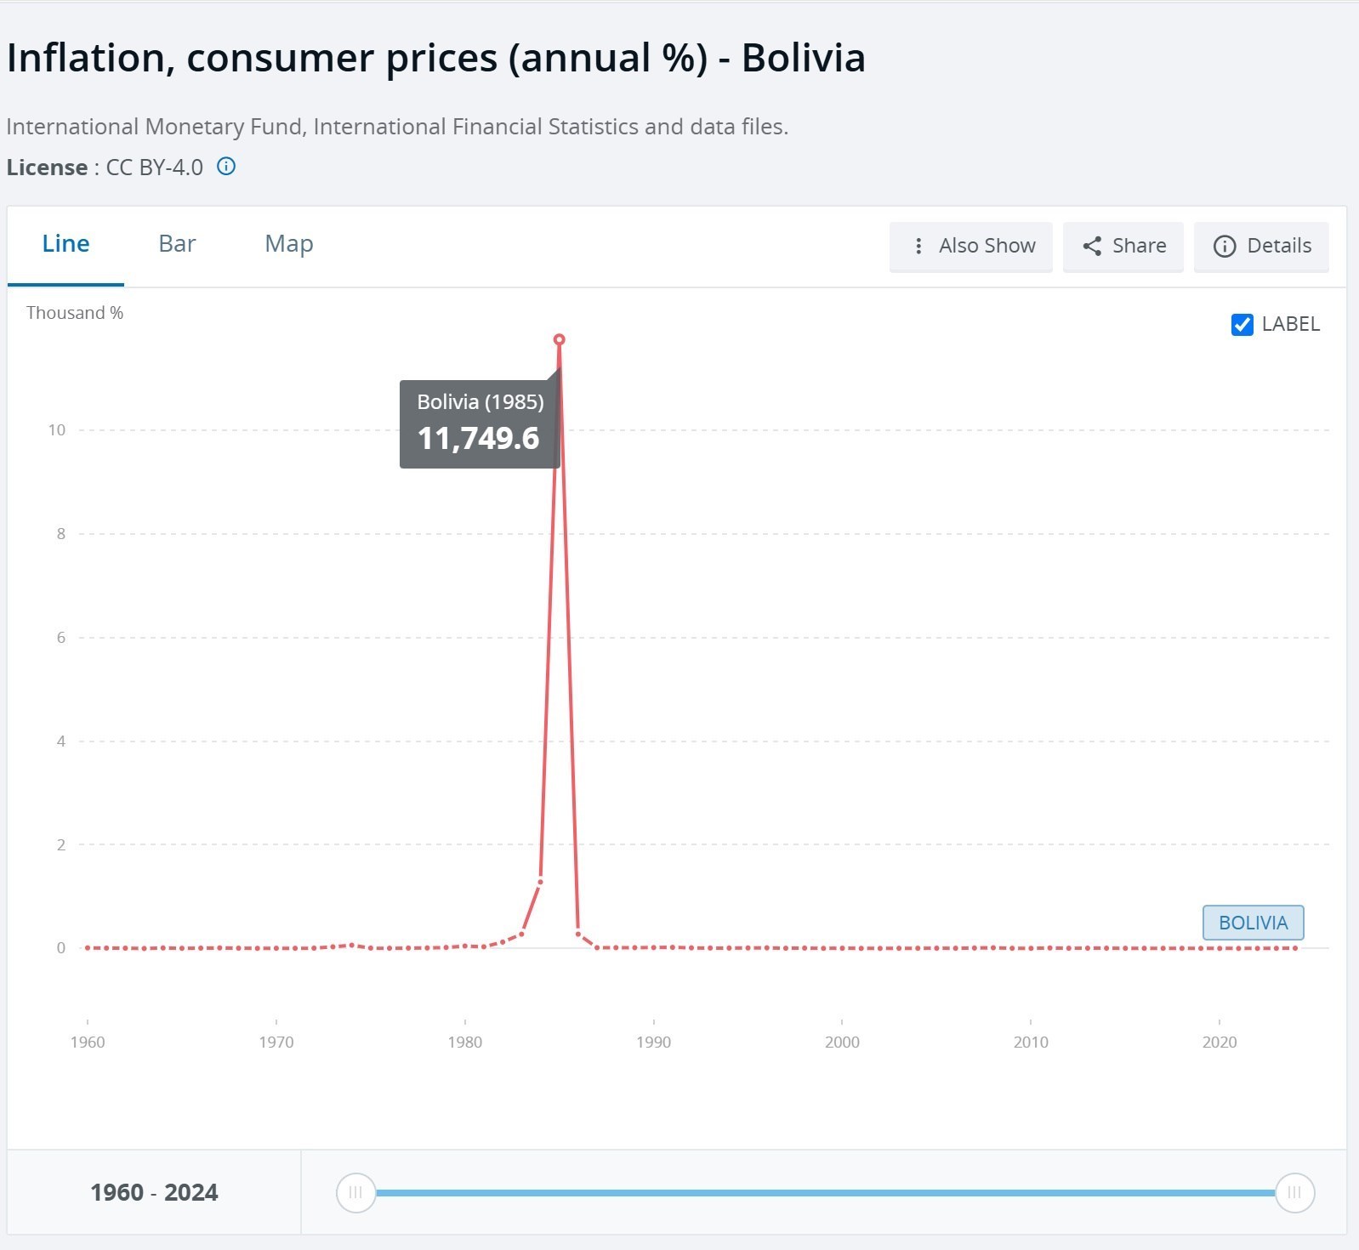Screen dimensions: 1359x1250
Task: Click the license info icon
Action: click(x=226, y=167)
